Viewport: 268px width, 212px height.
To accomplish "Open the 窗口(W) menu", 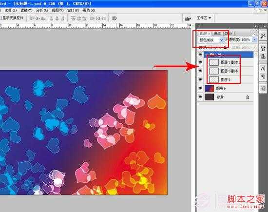I will 73,10.
